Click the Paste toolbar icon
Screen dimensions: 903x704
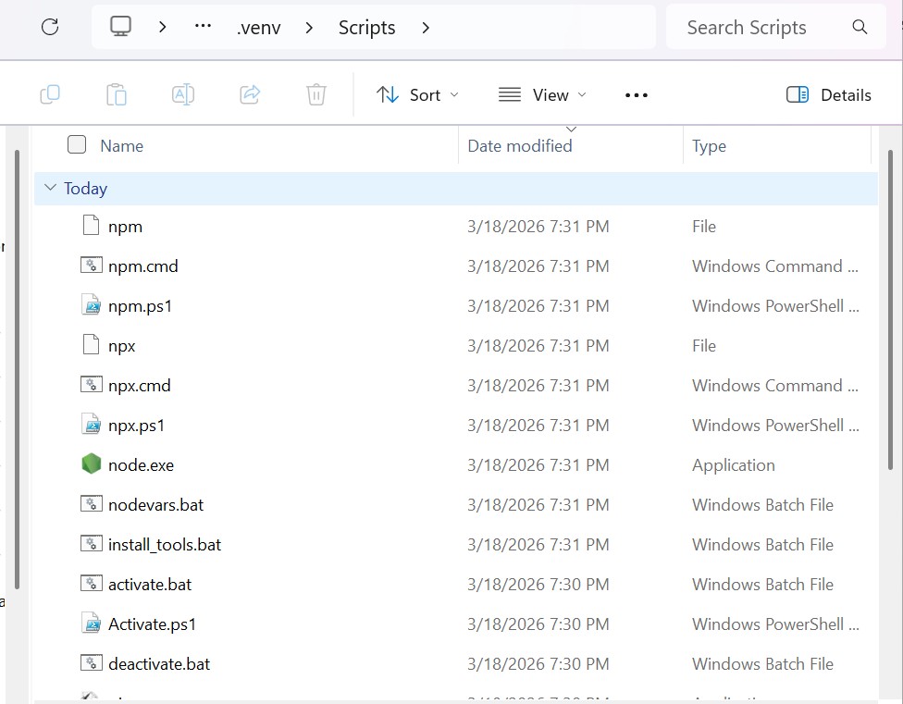[117, 94]
